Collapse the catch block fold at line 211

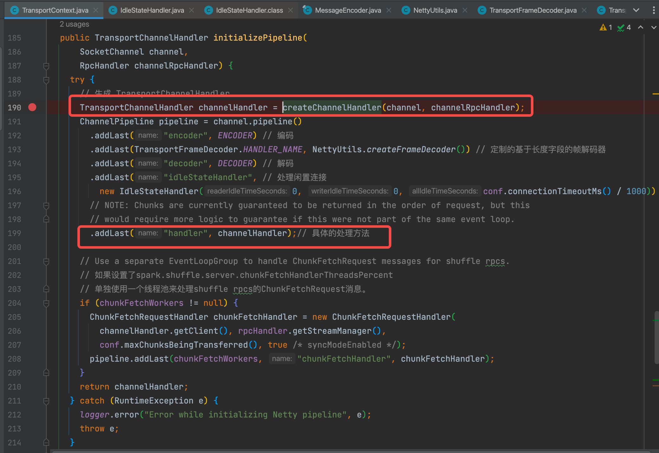point(46,401)
